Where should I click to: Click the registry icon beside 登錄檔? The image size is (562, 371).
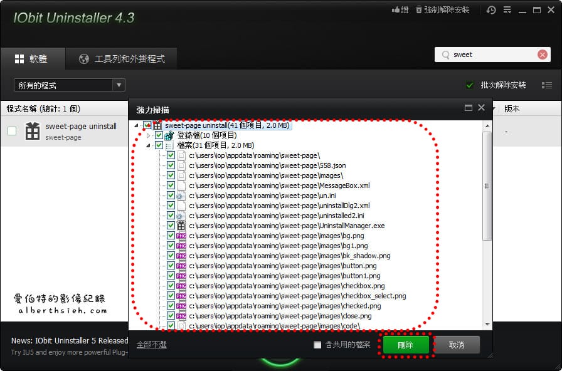click(169, 135)
